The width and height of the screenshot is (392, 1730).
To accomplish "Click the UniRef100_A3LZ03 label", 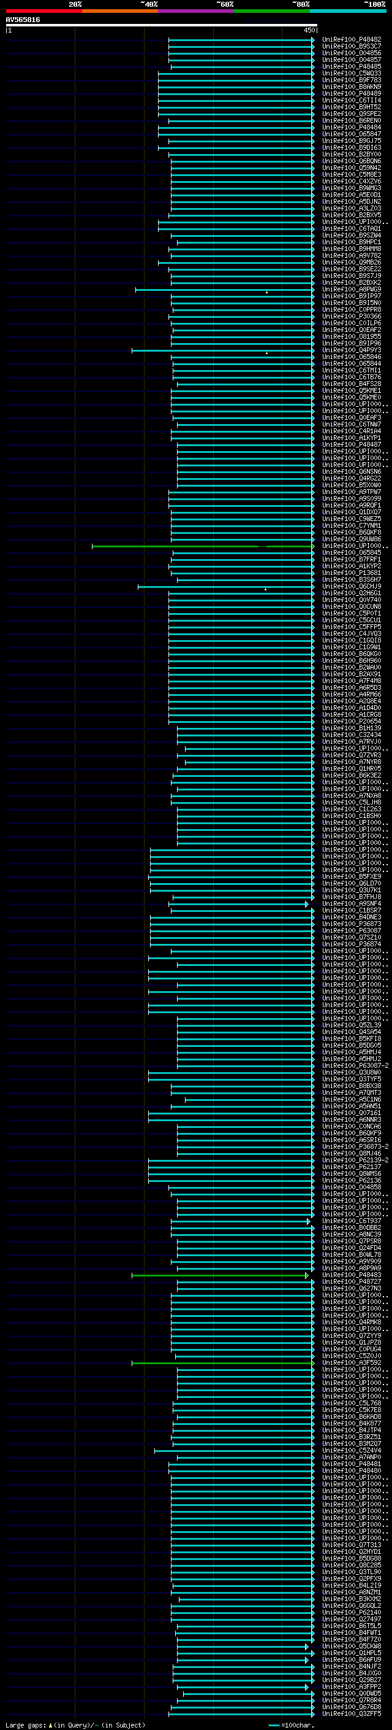I will pyautogui.click(x=352, y=208).
